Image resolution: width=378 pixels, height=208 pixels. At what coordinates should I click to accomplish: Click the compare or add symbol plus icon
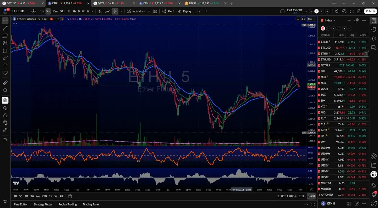click(33, 11)
